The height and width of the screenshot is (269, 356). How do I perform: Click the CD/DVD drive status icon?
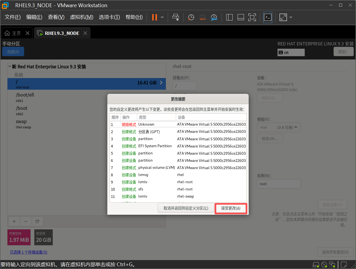tap(324, 264)
